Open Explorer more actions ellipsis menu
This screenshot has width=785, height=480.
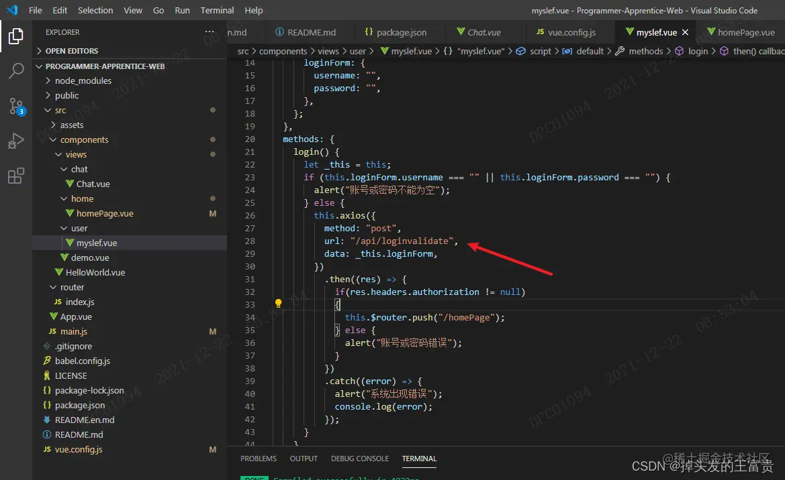(210, 32)
